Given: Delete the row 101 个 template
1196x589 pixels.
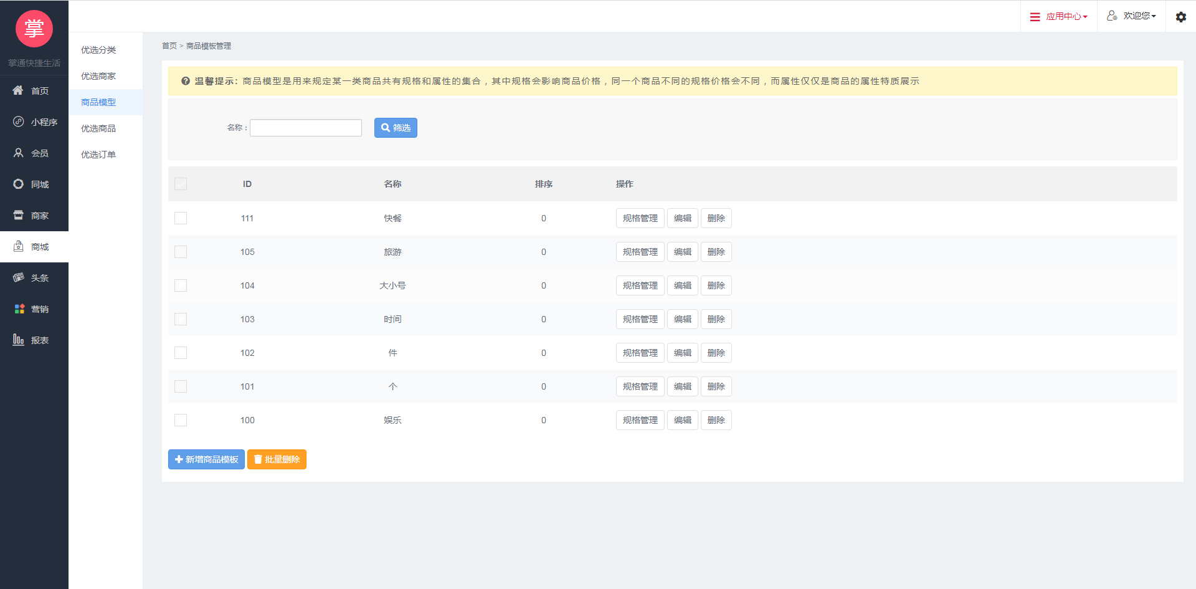Looking at the screenshot, I should tap(716, 386).
